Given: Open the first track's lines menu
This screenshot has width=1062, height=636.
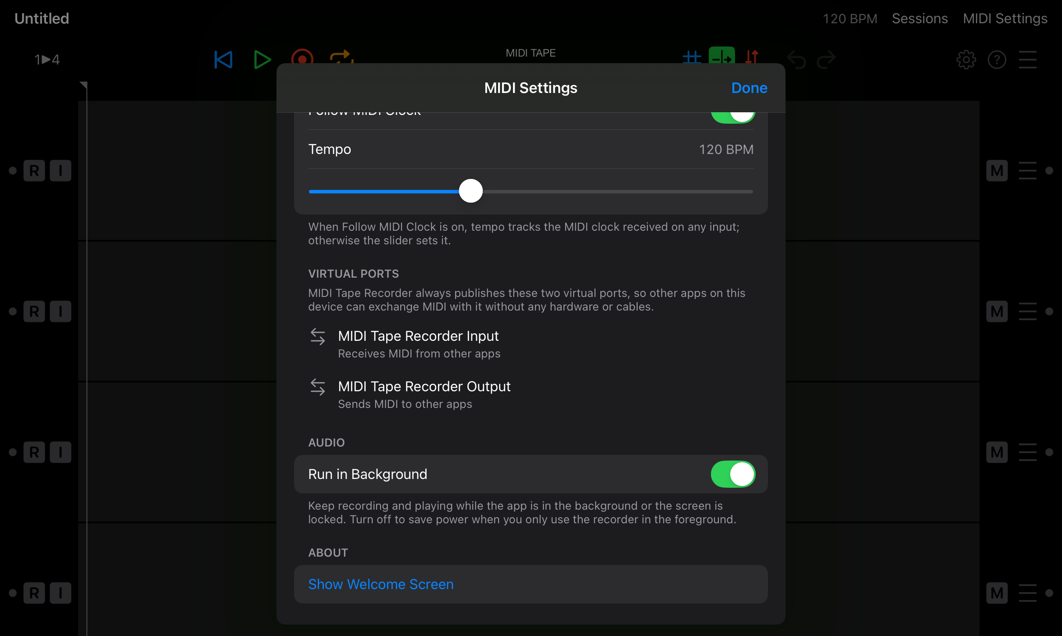Looking at the screenshot, I should click(x=1028, y=171).
